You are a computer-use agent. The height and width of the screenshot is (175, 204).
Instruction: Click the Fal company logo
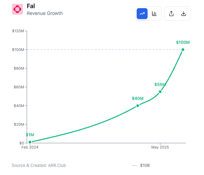(x=17, y=9)
